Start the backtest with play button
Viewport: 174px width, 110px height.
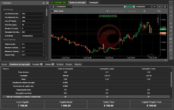click(x=154, y=7)
